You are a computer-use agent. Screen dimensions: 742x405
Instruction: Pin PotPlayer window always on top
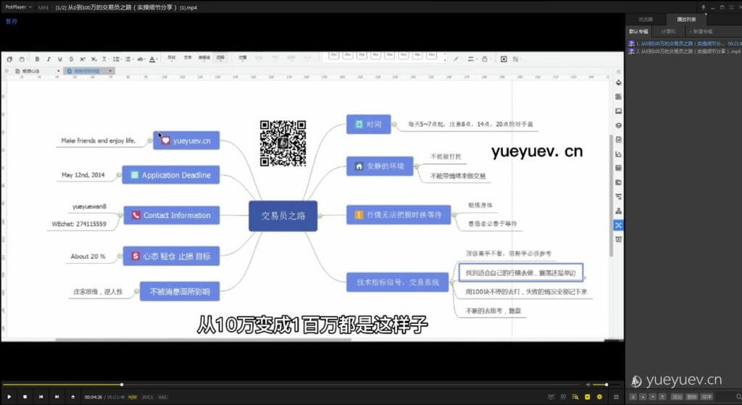[703, 7]
